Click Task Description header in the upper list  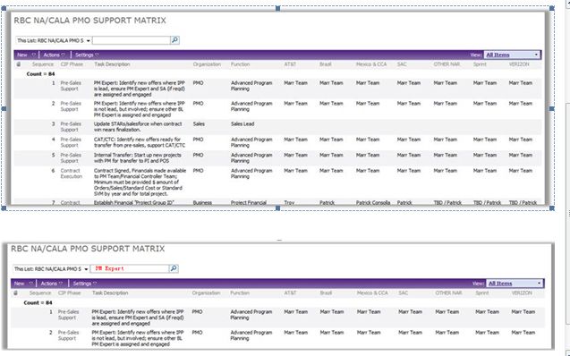(112, 64)
